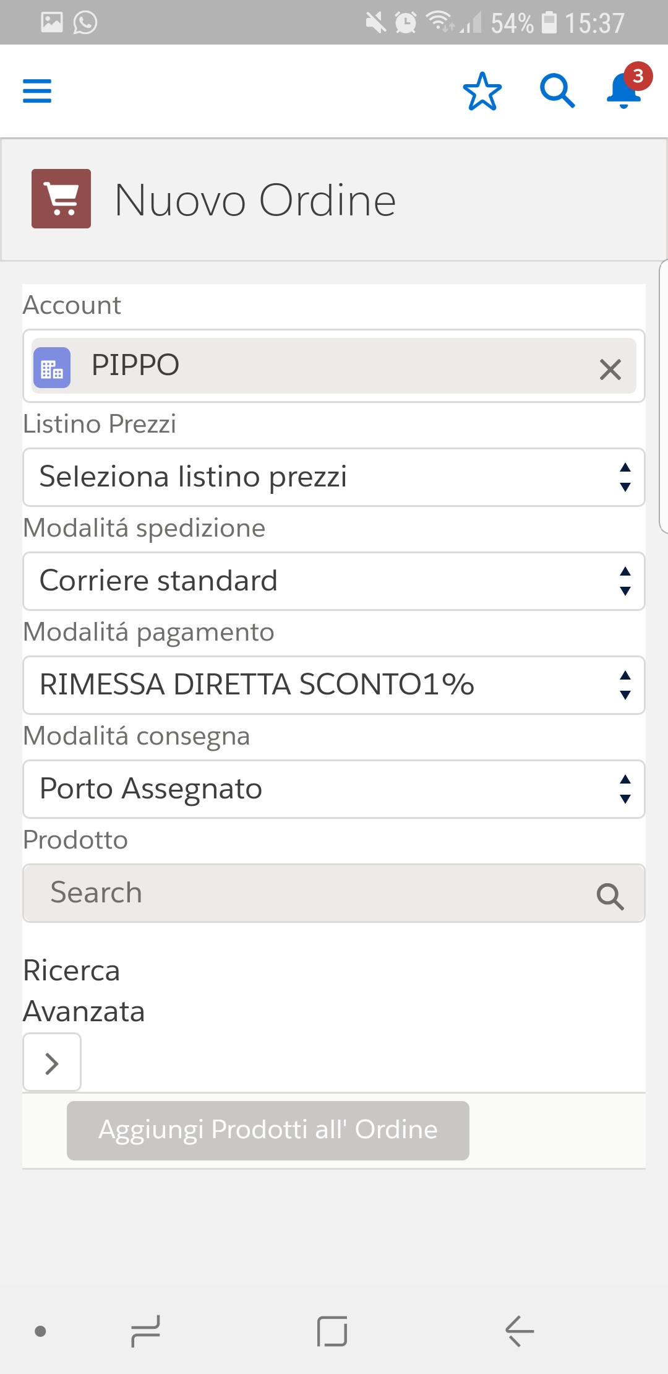Open Android recent apps button
Image resolution: width=668 pixels, height=1374 pixels.
146,1331
